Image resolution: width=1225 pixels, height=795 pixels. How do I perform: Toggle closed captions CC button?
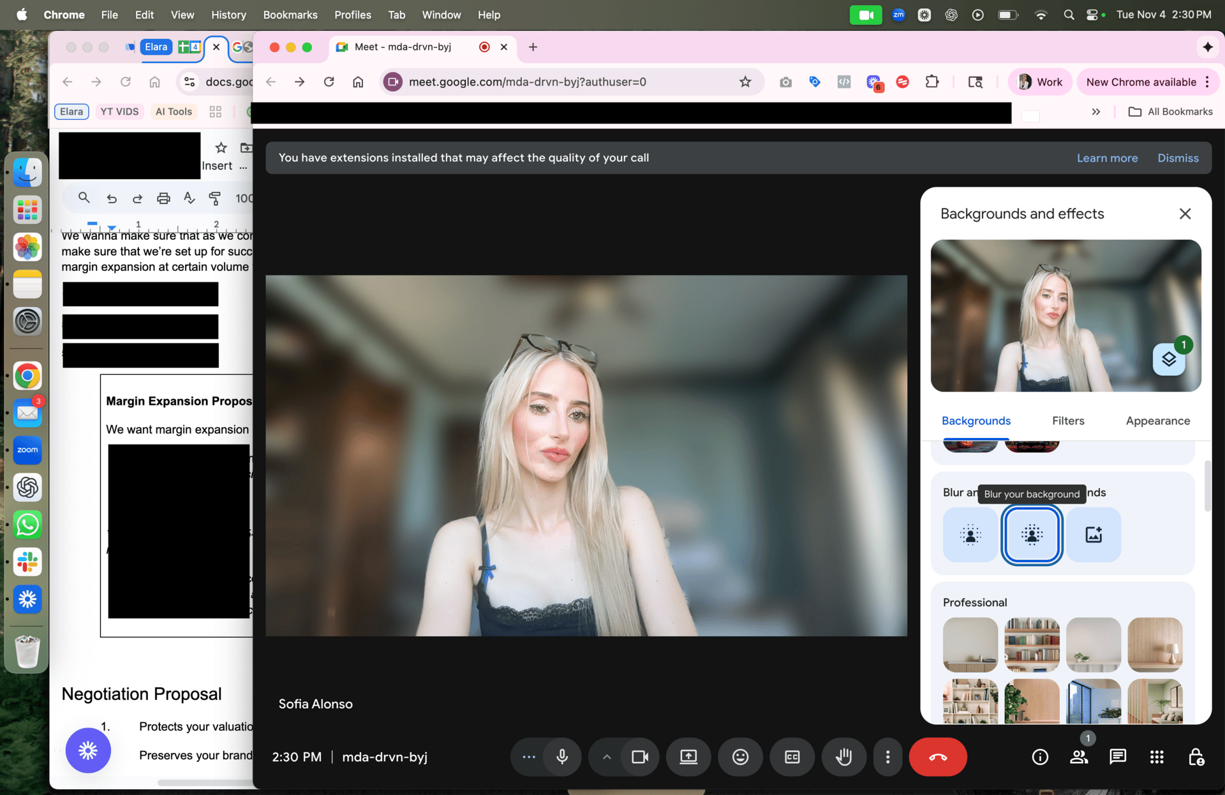[792, 757]
